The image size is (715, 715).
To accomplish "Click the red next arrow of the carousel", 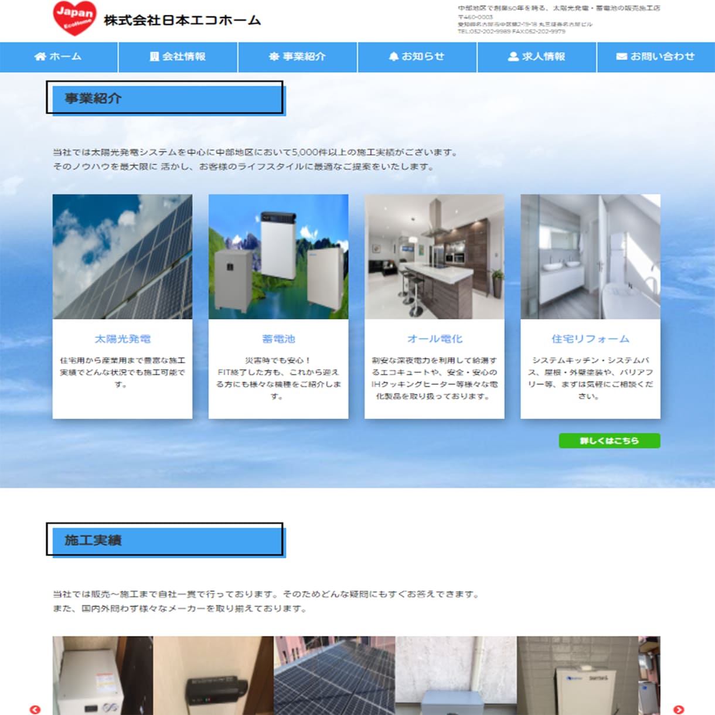I will (679, 710).
